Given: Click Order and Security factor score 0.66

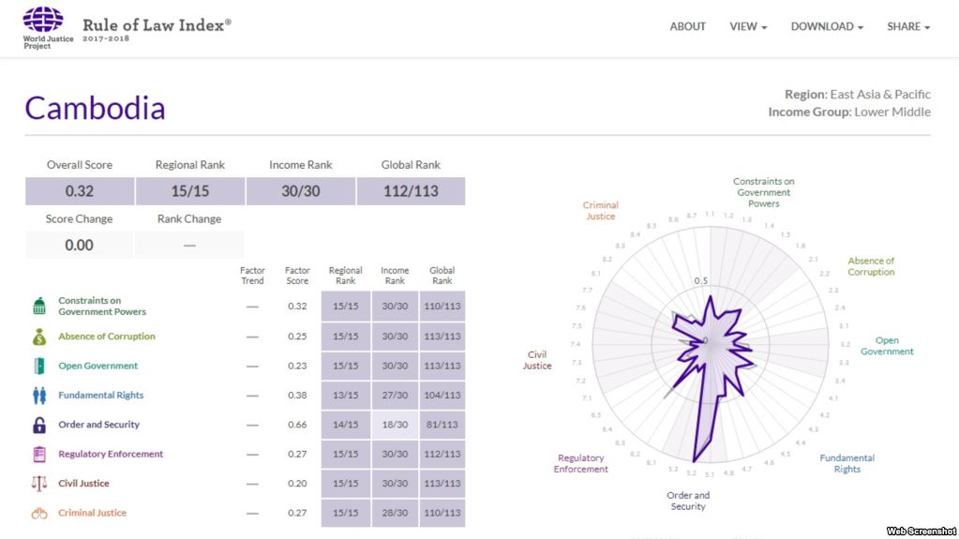Looking at the screenshot, I should [297, 425].
